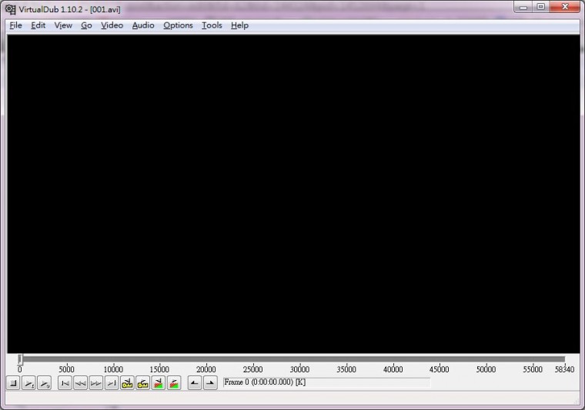Open the Tools menu
The image size is (585, 410).
212,25
